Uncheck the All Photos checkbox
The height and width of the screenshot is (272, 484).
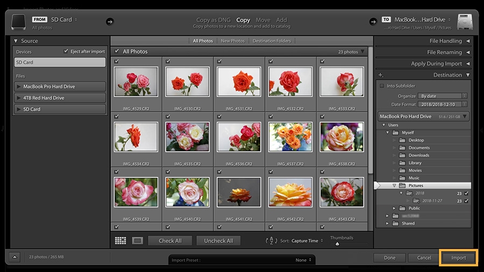117,51
